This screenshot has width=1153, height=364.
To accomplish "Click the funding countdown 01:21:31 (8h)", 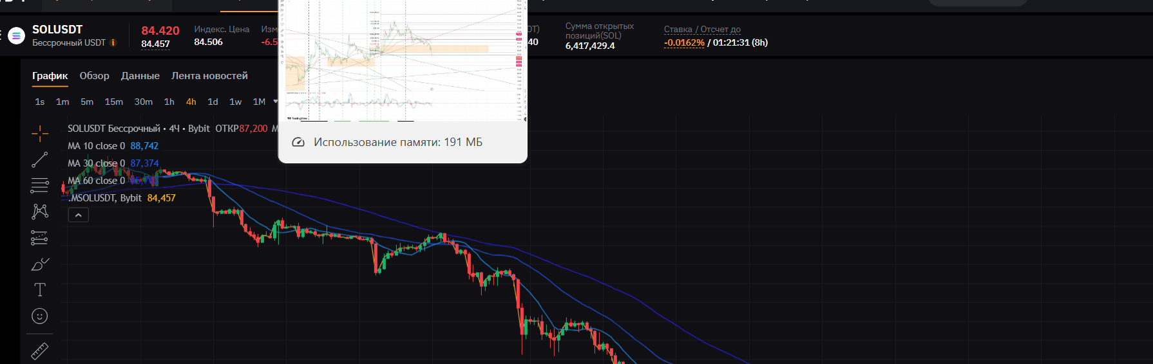I will click(740, 42).
